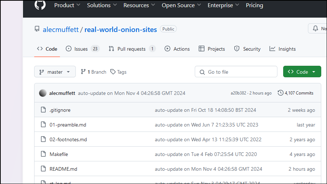Open the real-world-onion-sites repository link
This screenshot has height=184, width=327.
[x=120, y=29]
